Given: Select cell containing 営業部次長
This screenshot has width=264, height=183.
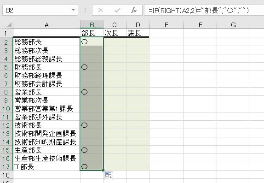Looking at the screenshot, I should pyautogui.click(x=46, y=100).
